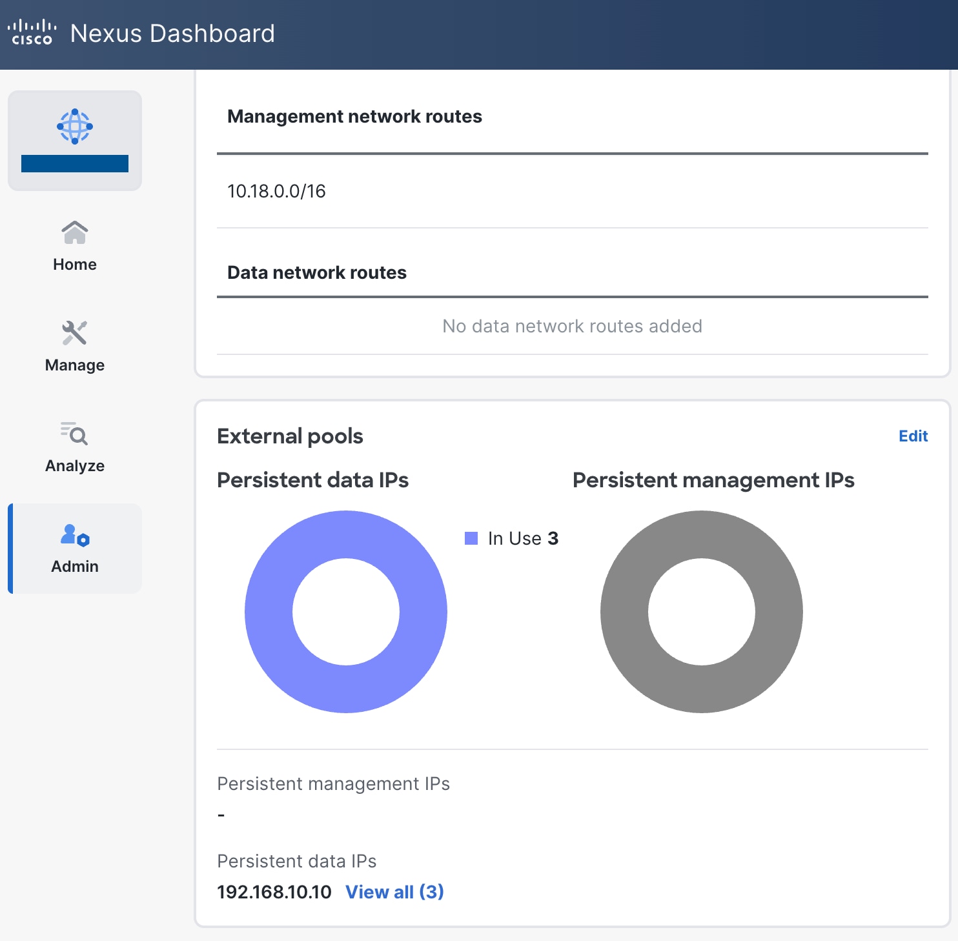Click the Data network routes heading
Image resolution: width=958 pixels, height=941 pixels.
coord(316,272)
